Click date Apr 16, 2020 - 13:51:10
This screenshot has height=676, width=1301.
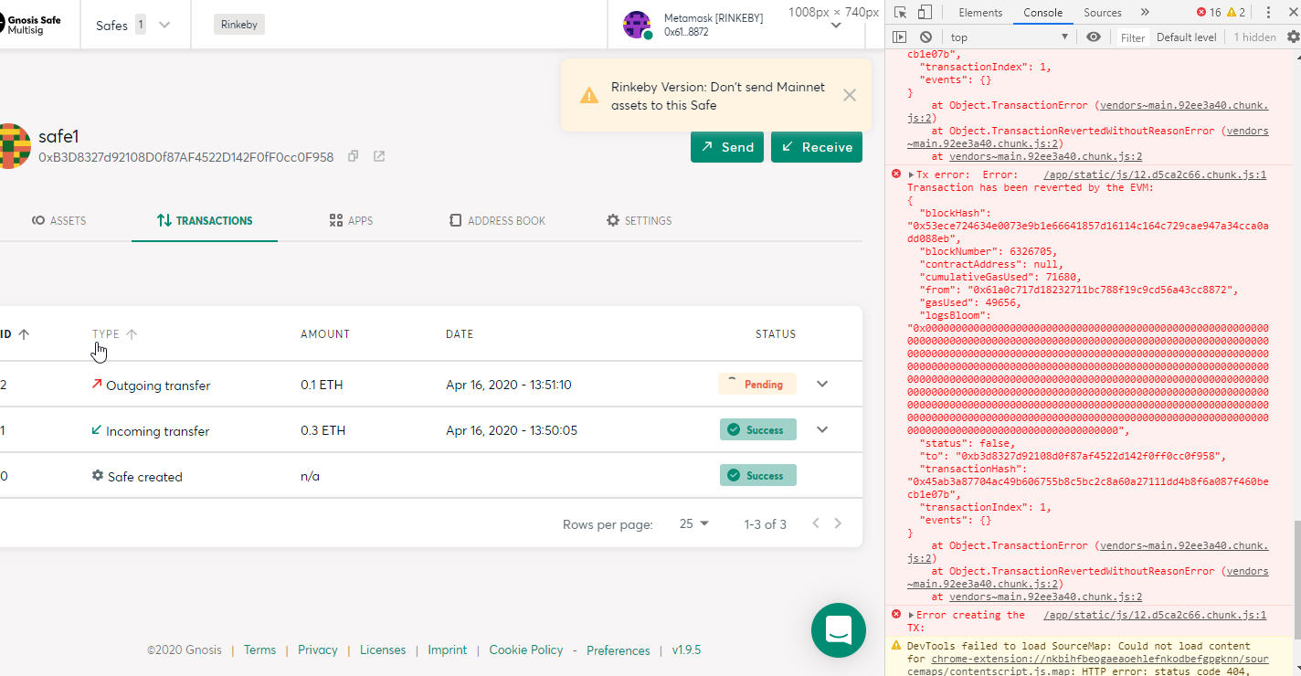[509, 385]
